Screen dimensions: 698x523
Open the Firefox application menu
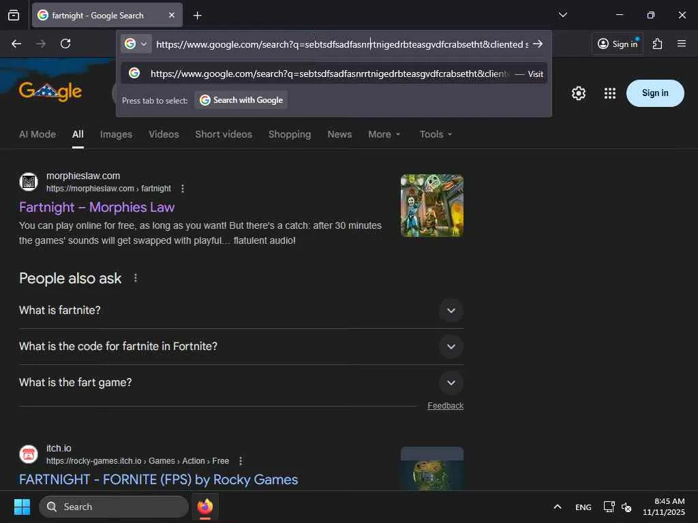681,44
